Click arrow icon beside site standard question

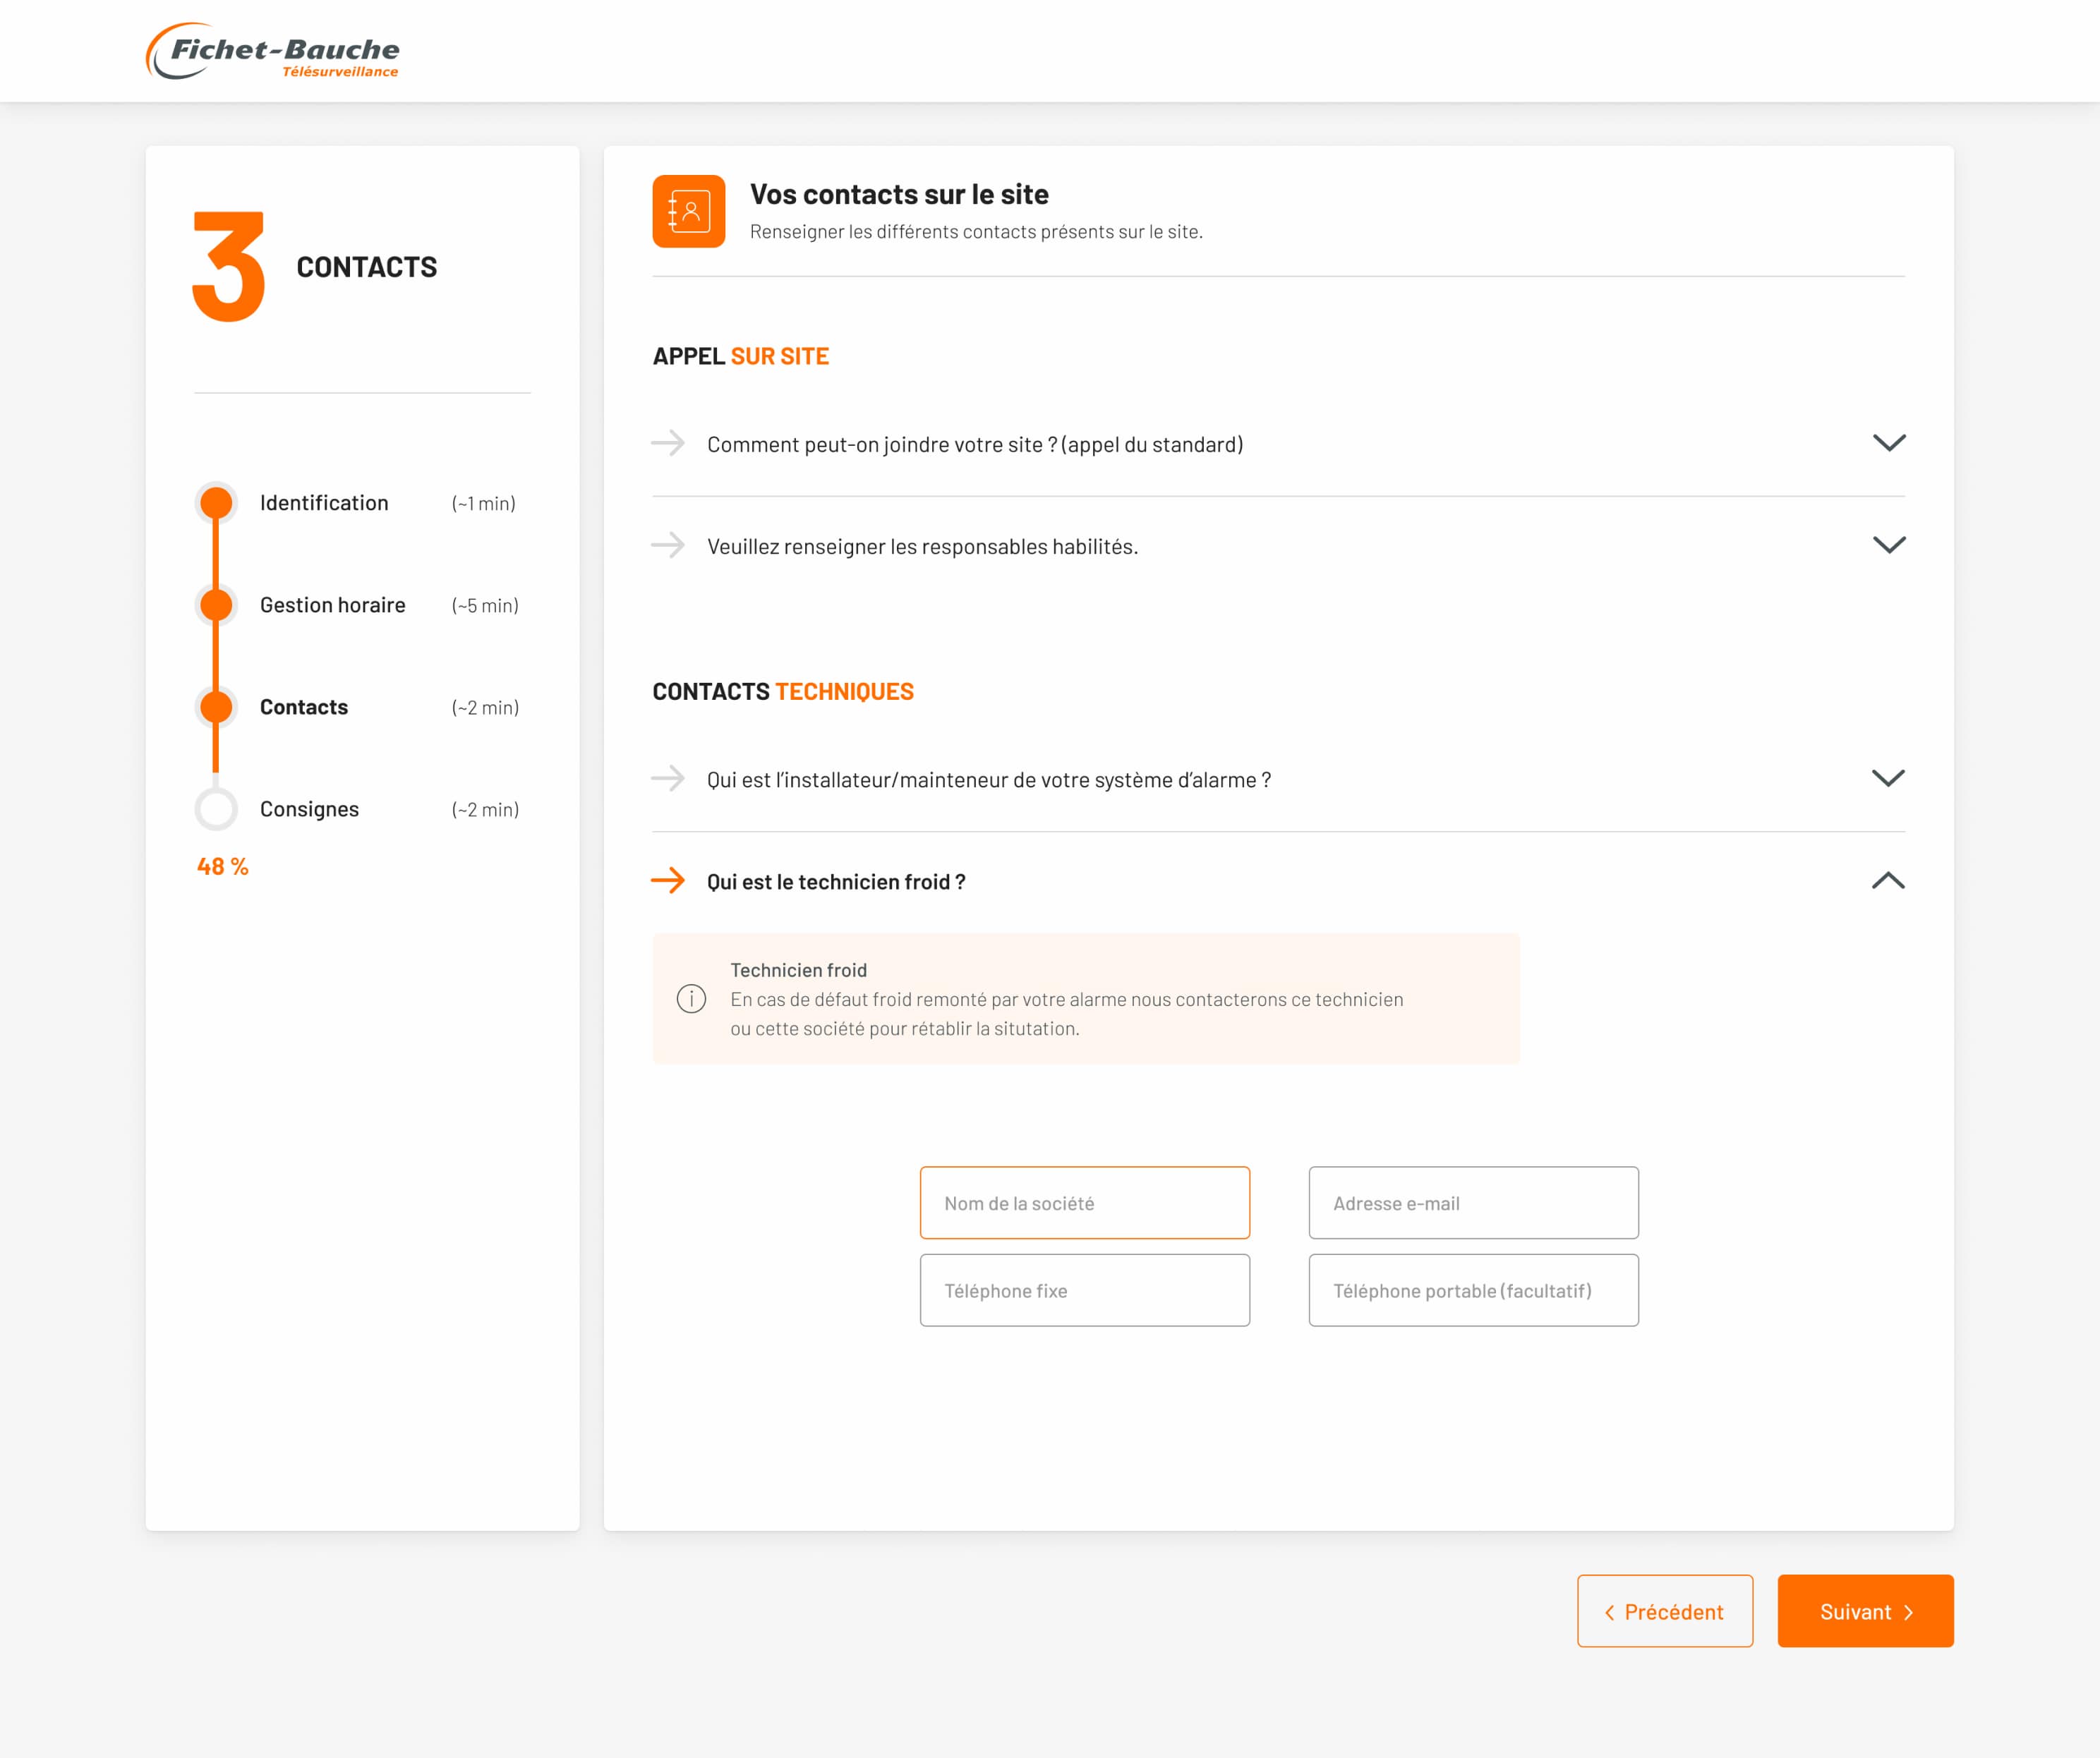[x=668, y=443]
